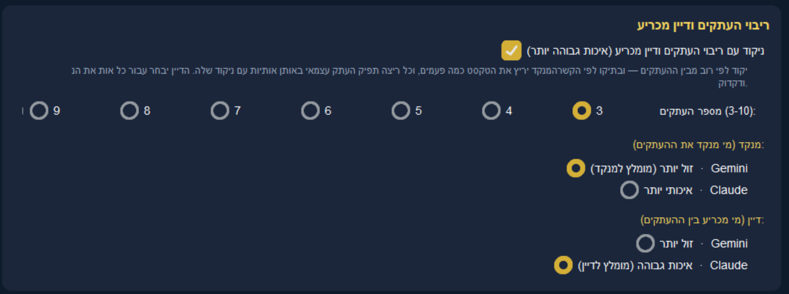Click 'איכות גבוהה (מומלץ לדיין)' option text
Screen dimensions: 789x294
pos(635,266)
